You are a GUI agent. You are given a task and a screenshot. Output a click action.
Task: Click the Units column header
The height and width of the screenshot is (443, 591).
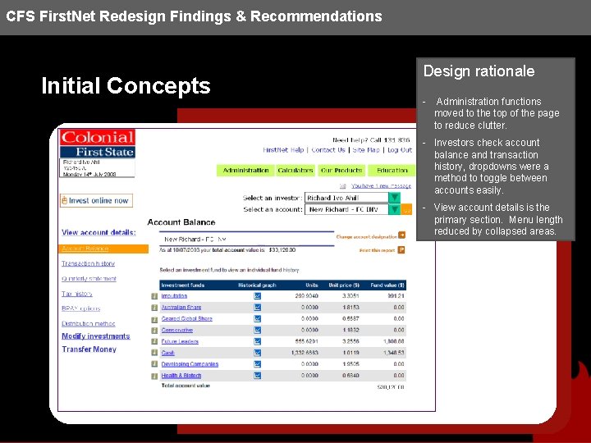point(312,285)
